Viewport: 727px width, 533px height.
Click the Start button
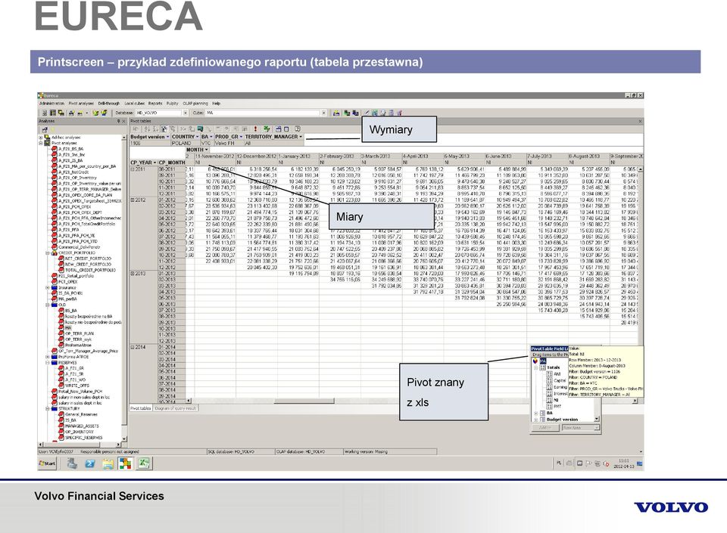pos(47,463)
